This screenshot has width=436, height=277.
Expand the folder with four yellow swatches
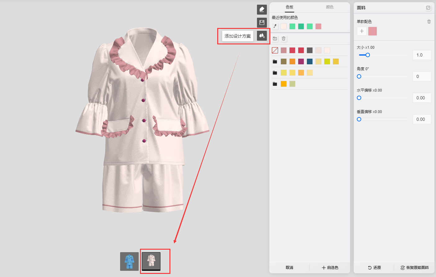click(275, 73)
